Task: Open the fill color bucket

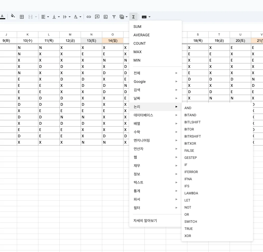Action: [13, 17]
